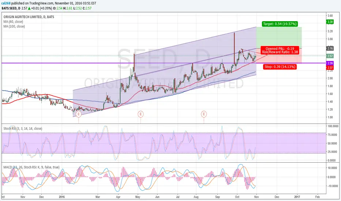Click the Nov label at right of time axis
Image resolution: width=341 pixels, height=201 pixels.
pyautogui.click(x=256, y=197)
